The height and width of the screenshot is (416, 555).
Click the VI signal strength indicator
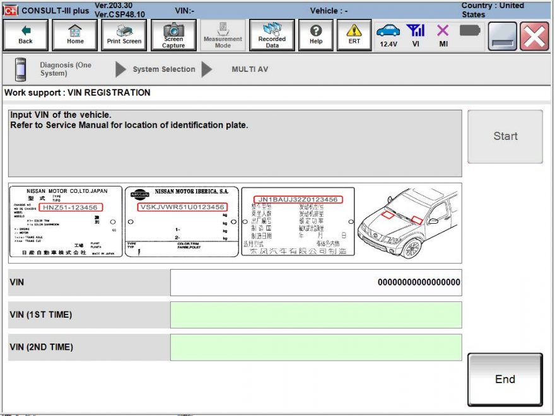point(416,32)
